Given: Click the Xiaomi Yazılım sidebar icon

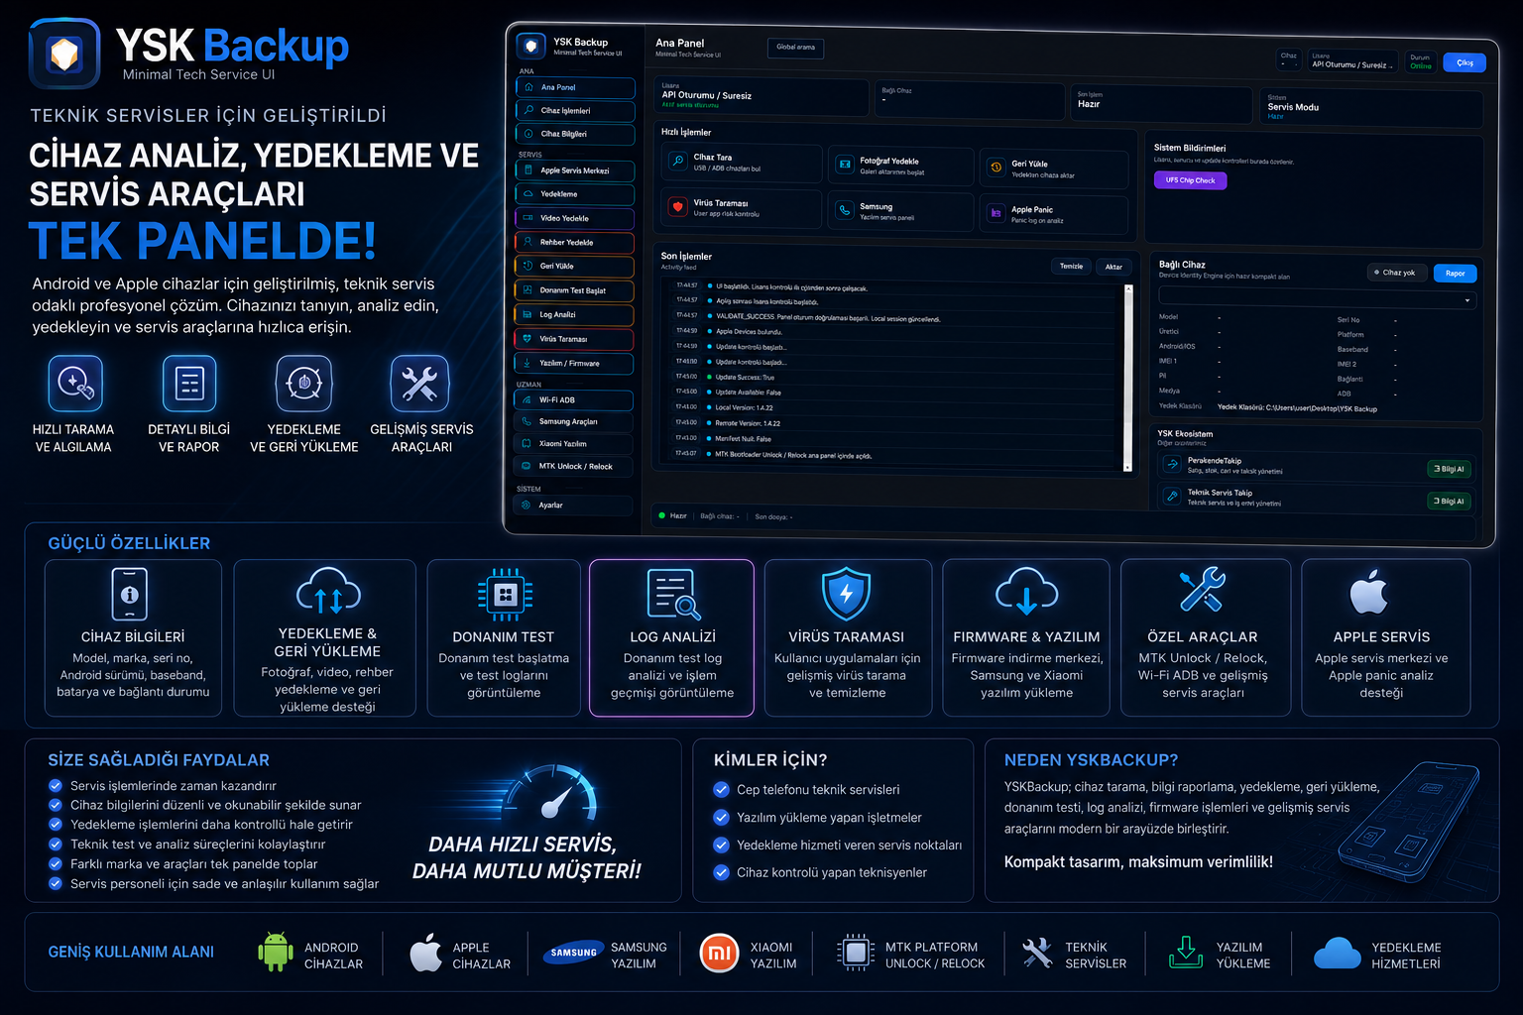Looking at the screenshot, I should tap(527, 444).
